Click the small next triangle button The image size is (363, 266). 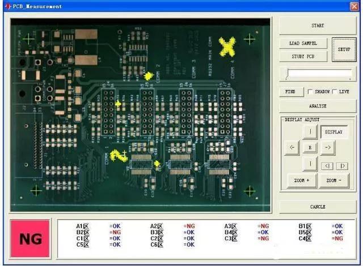tap(341, 166)
